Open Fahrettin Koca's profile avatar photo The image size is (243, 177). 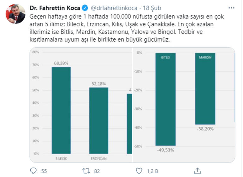click(x=16, y=14)
